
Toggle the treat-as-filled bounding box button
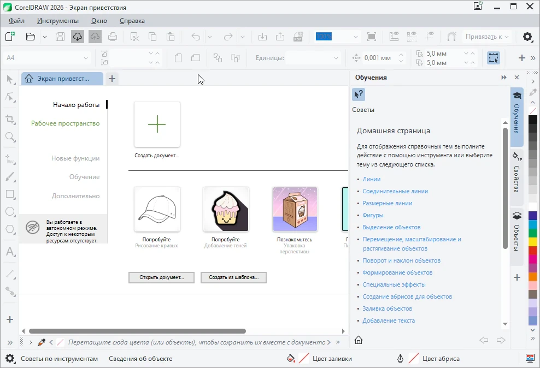coord(493,58)
